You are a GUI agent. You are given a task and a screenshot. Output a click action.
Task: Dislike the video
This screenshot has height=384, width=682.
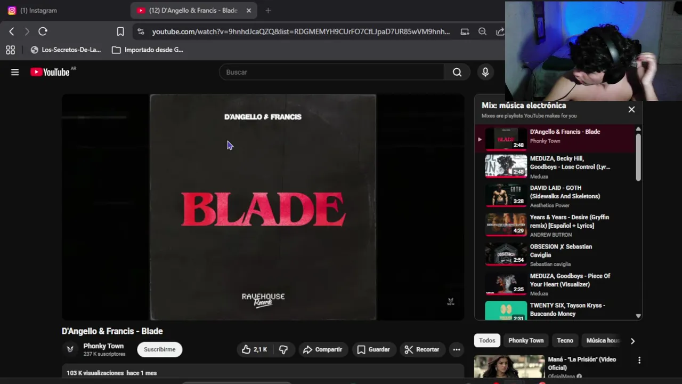[283, 349]
